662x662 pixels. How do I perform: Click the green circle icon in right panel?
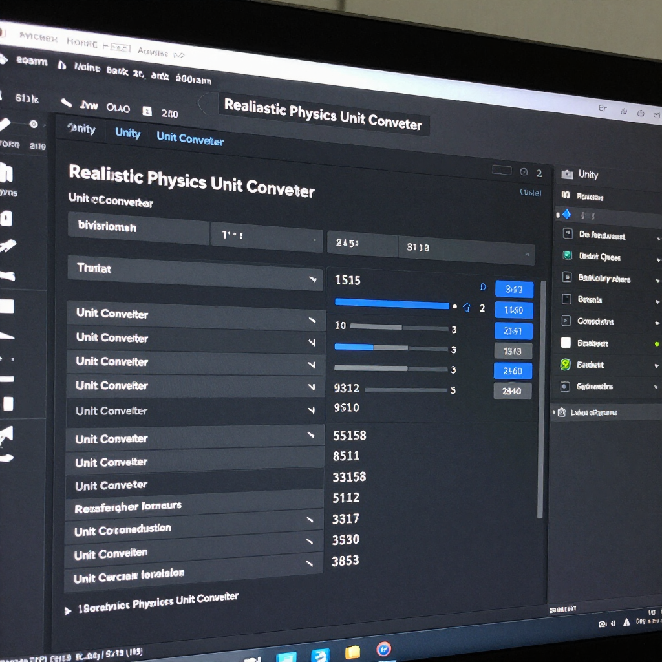point(565,365)
